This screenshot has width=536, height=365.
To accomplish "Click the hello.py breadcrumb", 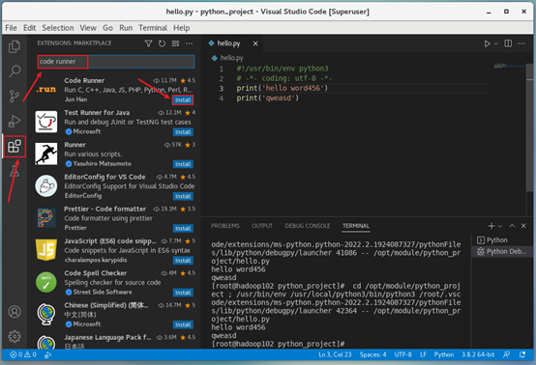I will pos(227,58).
